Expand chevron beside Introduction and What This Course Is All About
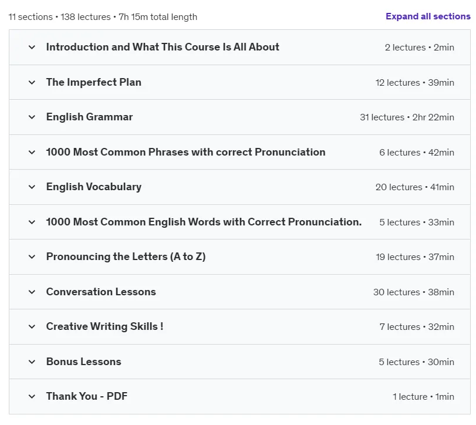This screenshot has width=476, height=425. 32,48
